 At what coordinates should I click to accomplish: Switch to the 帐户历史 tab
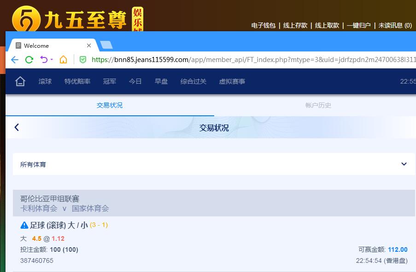318,105
